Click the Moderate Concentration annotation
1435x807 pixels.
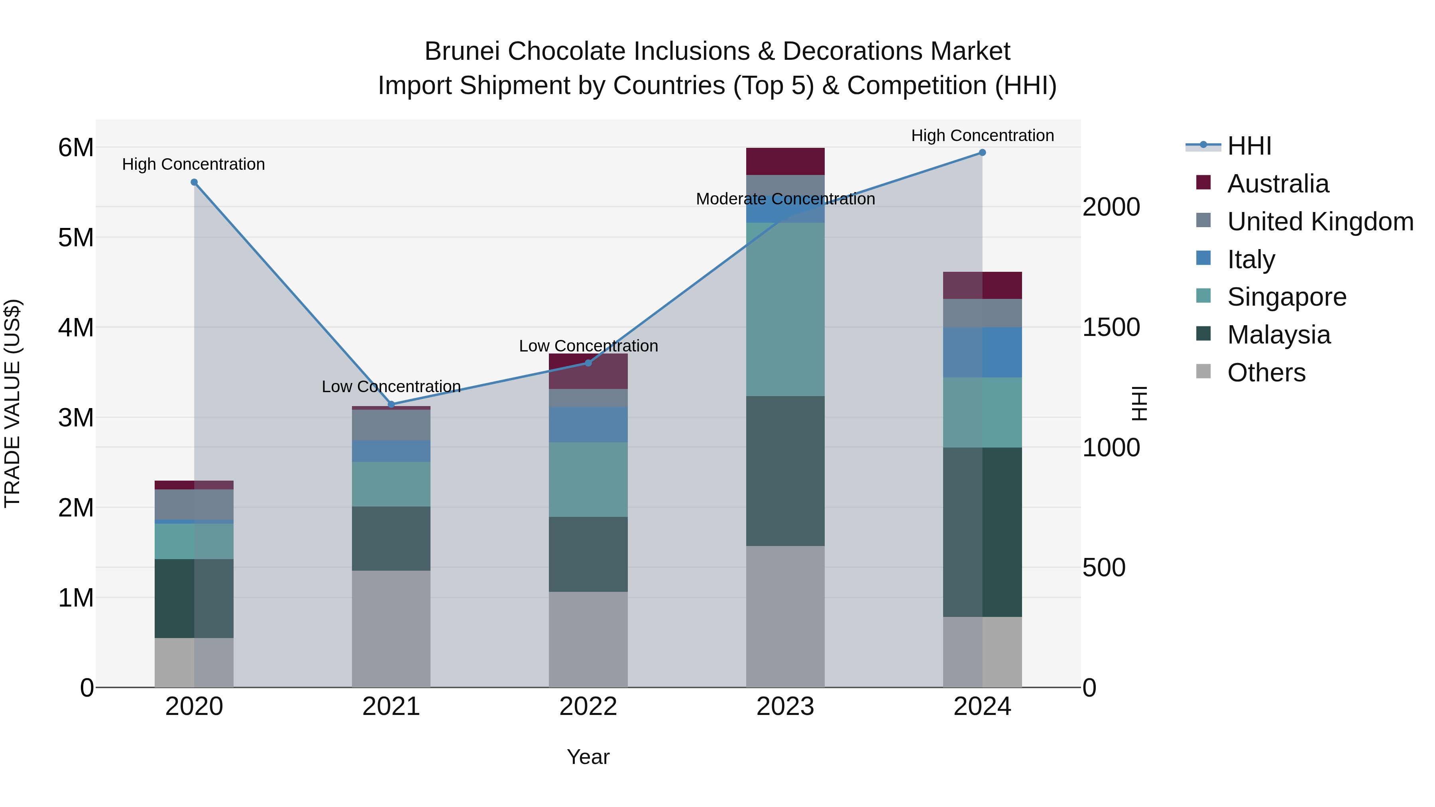pos(785,199)
